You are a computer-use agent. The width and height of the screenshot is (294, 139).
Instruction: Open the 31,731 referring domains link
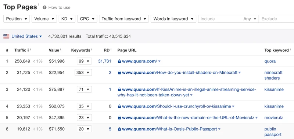pos(105,61)
